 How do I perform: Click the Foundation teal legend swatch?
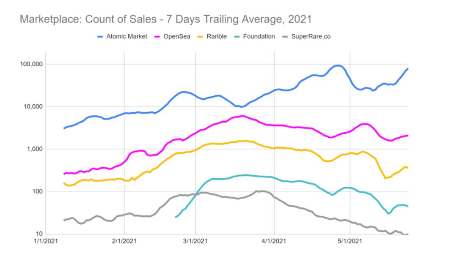239,37
